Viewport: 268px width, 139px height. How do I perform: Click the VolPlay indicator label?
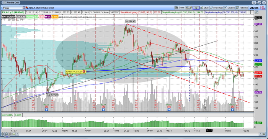32,17
